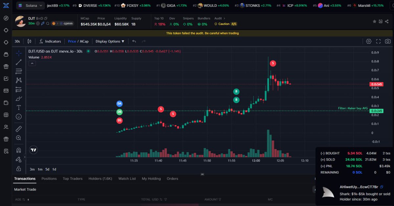Open the Orders tab

pos(172,179)
